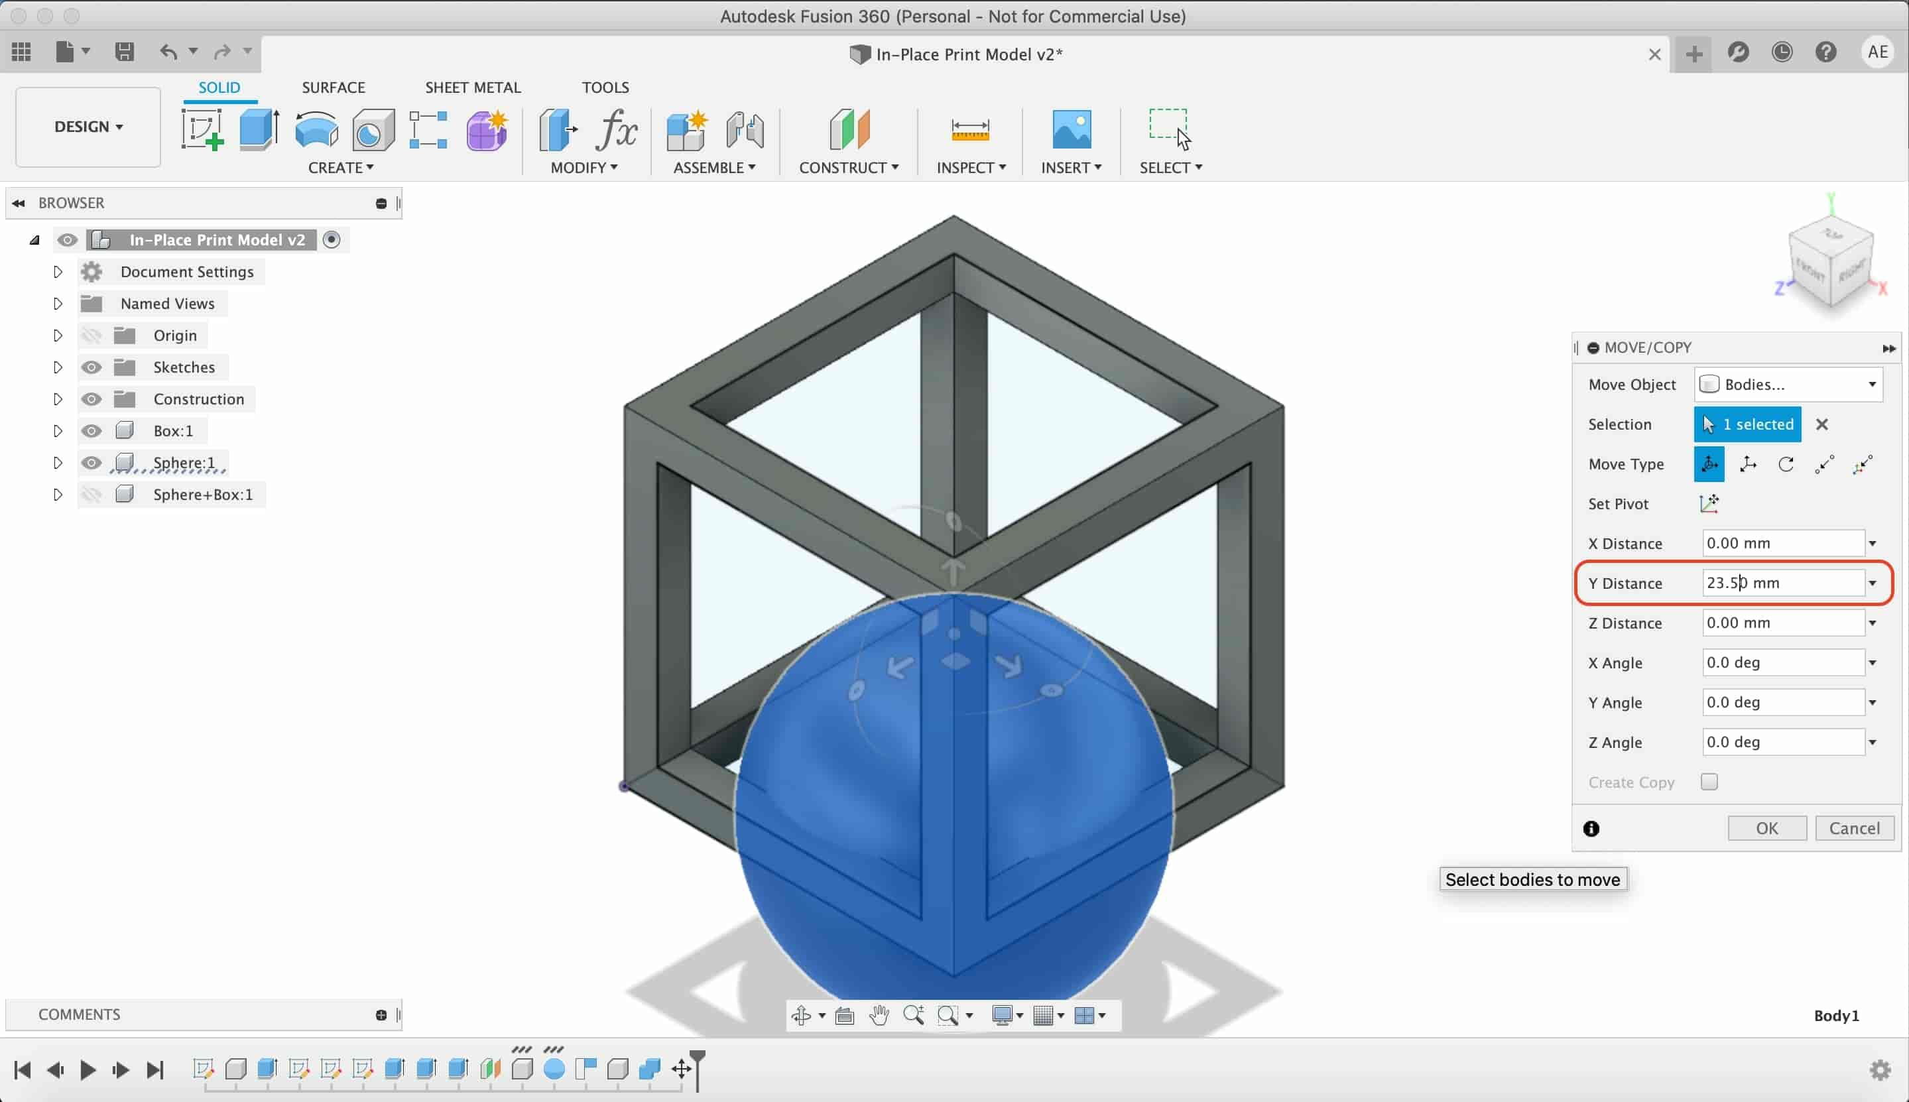
Task: Choose Point to Point move type
Action: [1824, 464]
